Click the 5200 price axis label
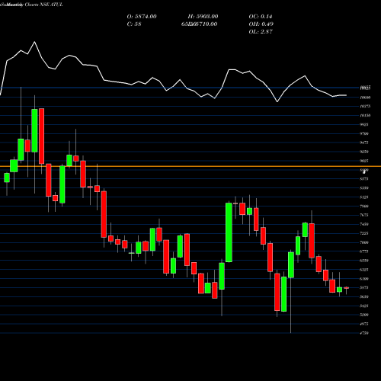This screenshot has height=381, width=381. pos(364,315)
